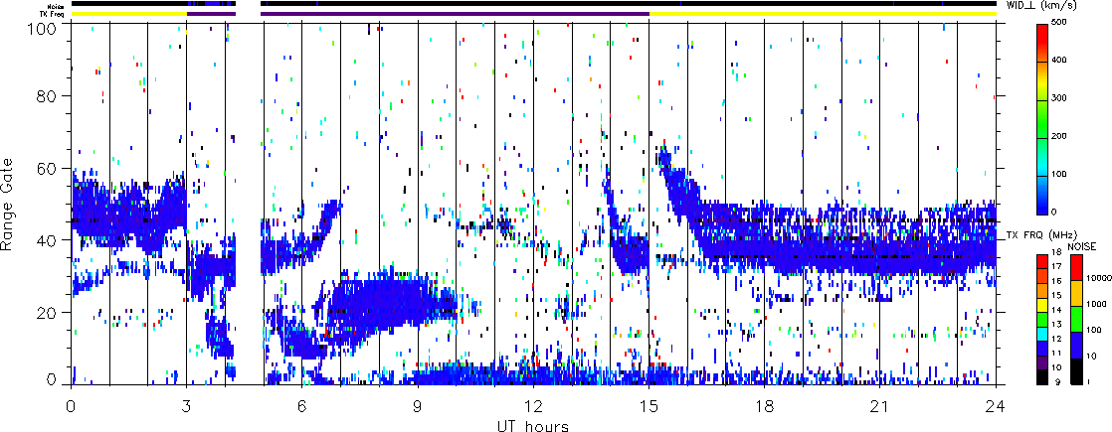The height and width of the screenshot is (432, 1112).
Task: Click the green segment of the NOISE colorbar
Action: point(1076,319)
